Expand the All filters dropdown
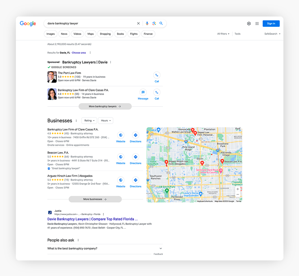 223,34
